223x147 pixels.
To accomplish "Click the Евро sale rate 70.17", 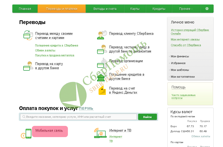I will click(203, 126).
